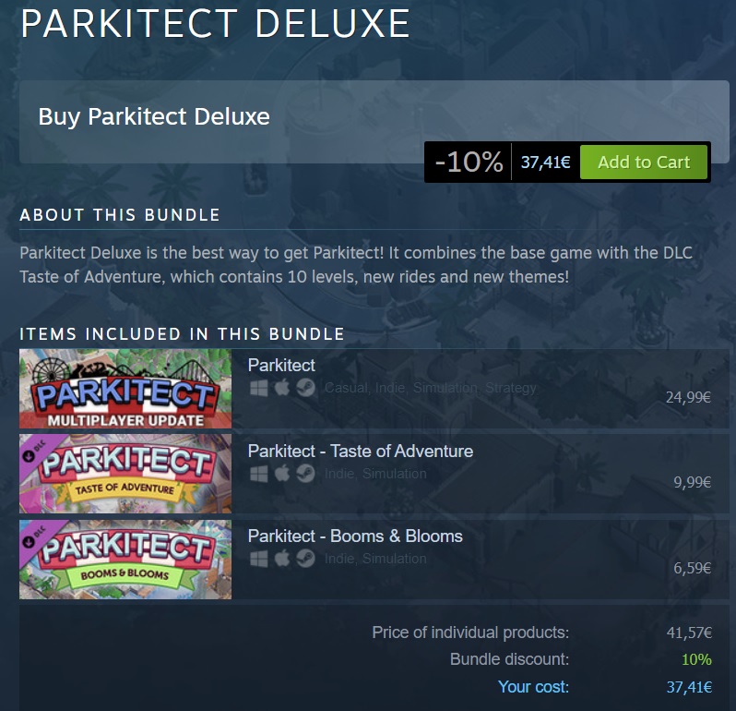Click the Taste of Adventure DLC thumbnail
The image size is (736, 711).
click(125, 474)
